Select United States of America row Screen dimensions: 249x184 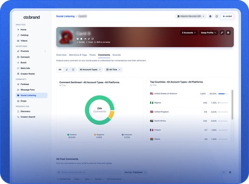click(x=189, y=94)
